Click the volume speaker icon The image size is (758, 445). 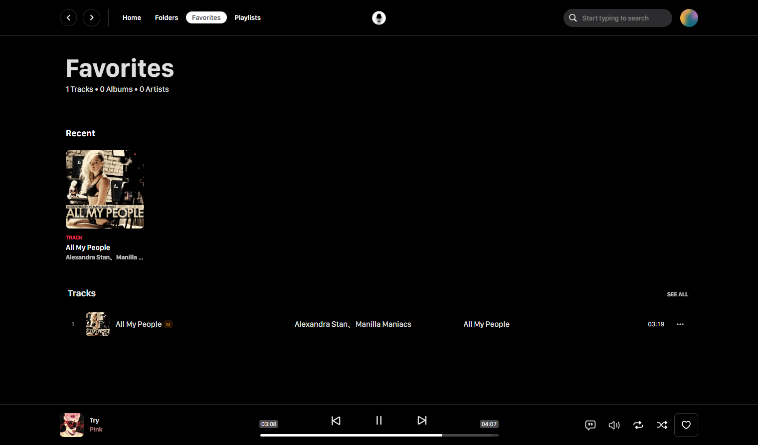(x=614, y=425)
